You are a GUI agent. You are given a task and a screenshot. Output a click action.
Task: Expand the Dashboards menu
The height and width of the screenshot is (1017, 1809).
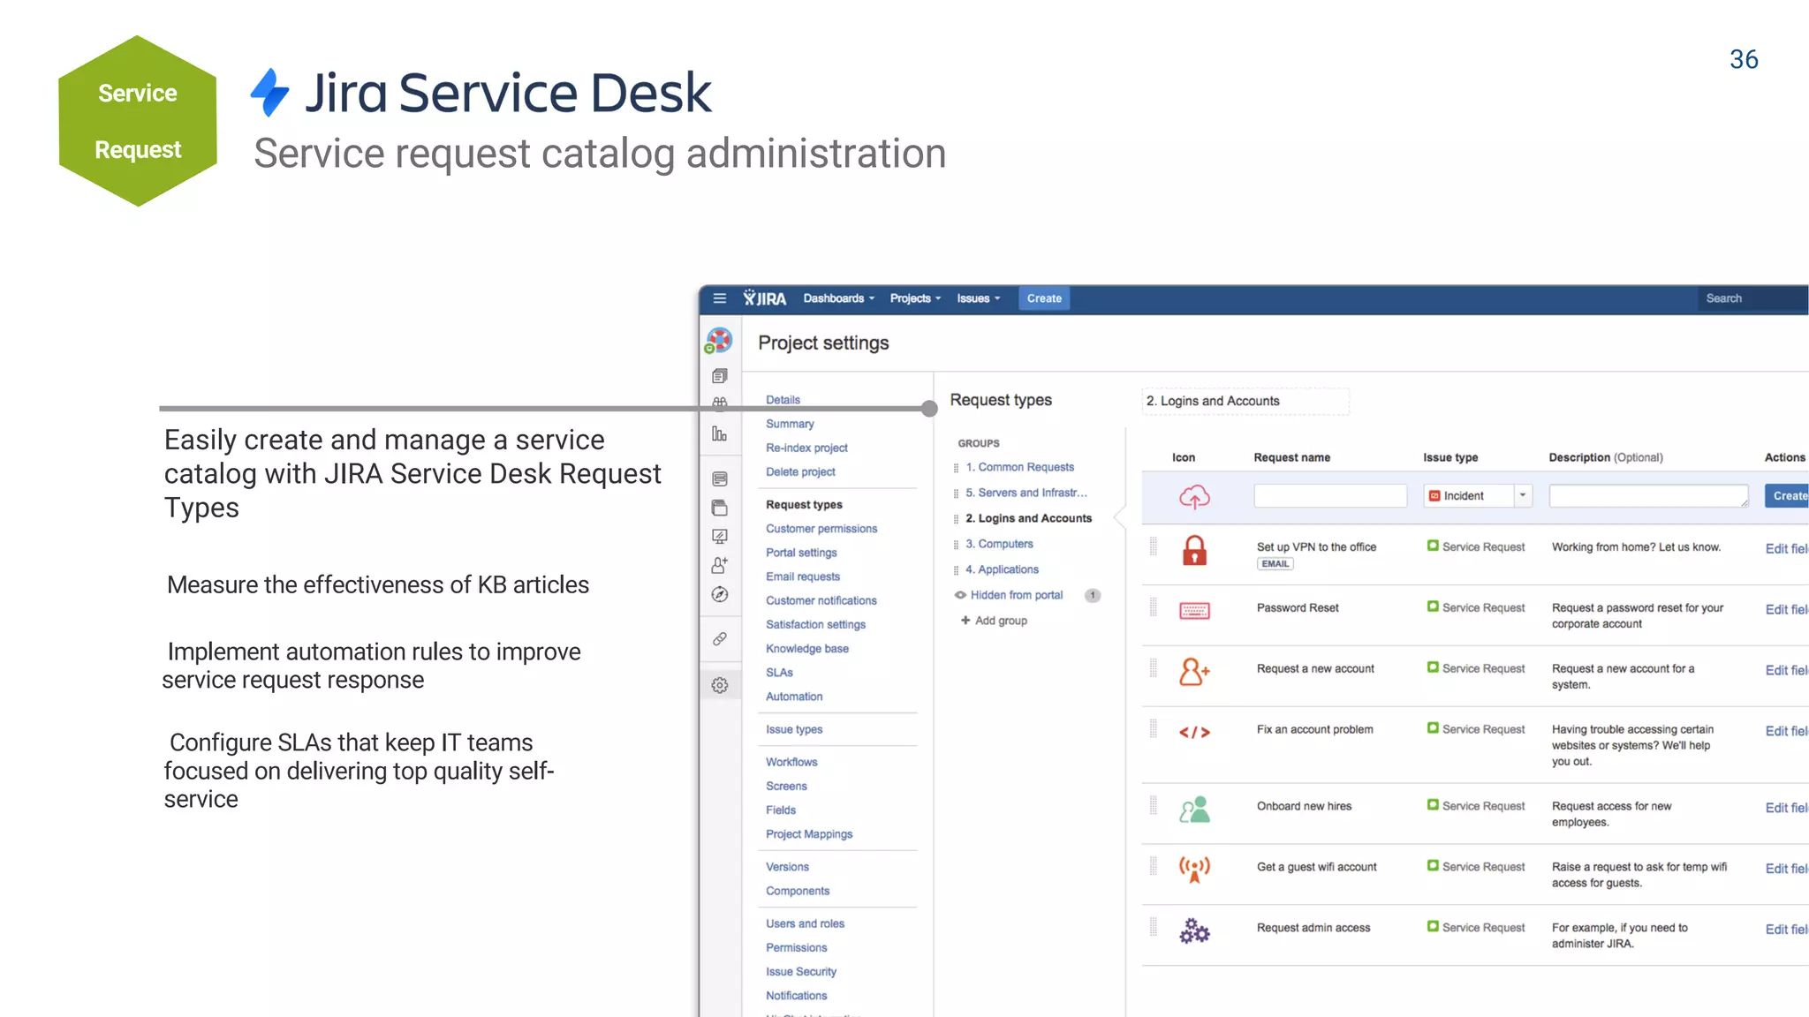tap(838, 298)
